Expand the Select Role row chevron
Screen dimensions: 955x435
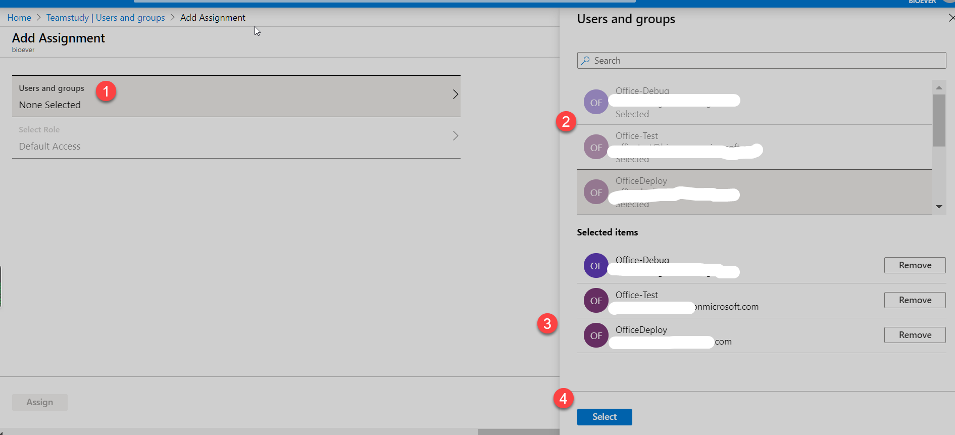pos(455,136)
